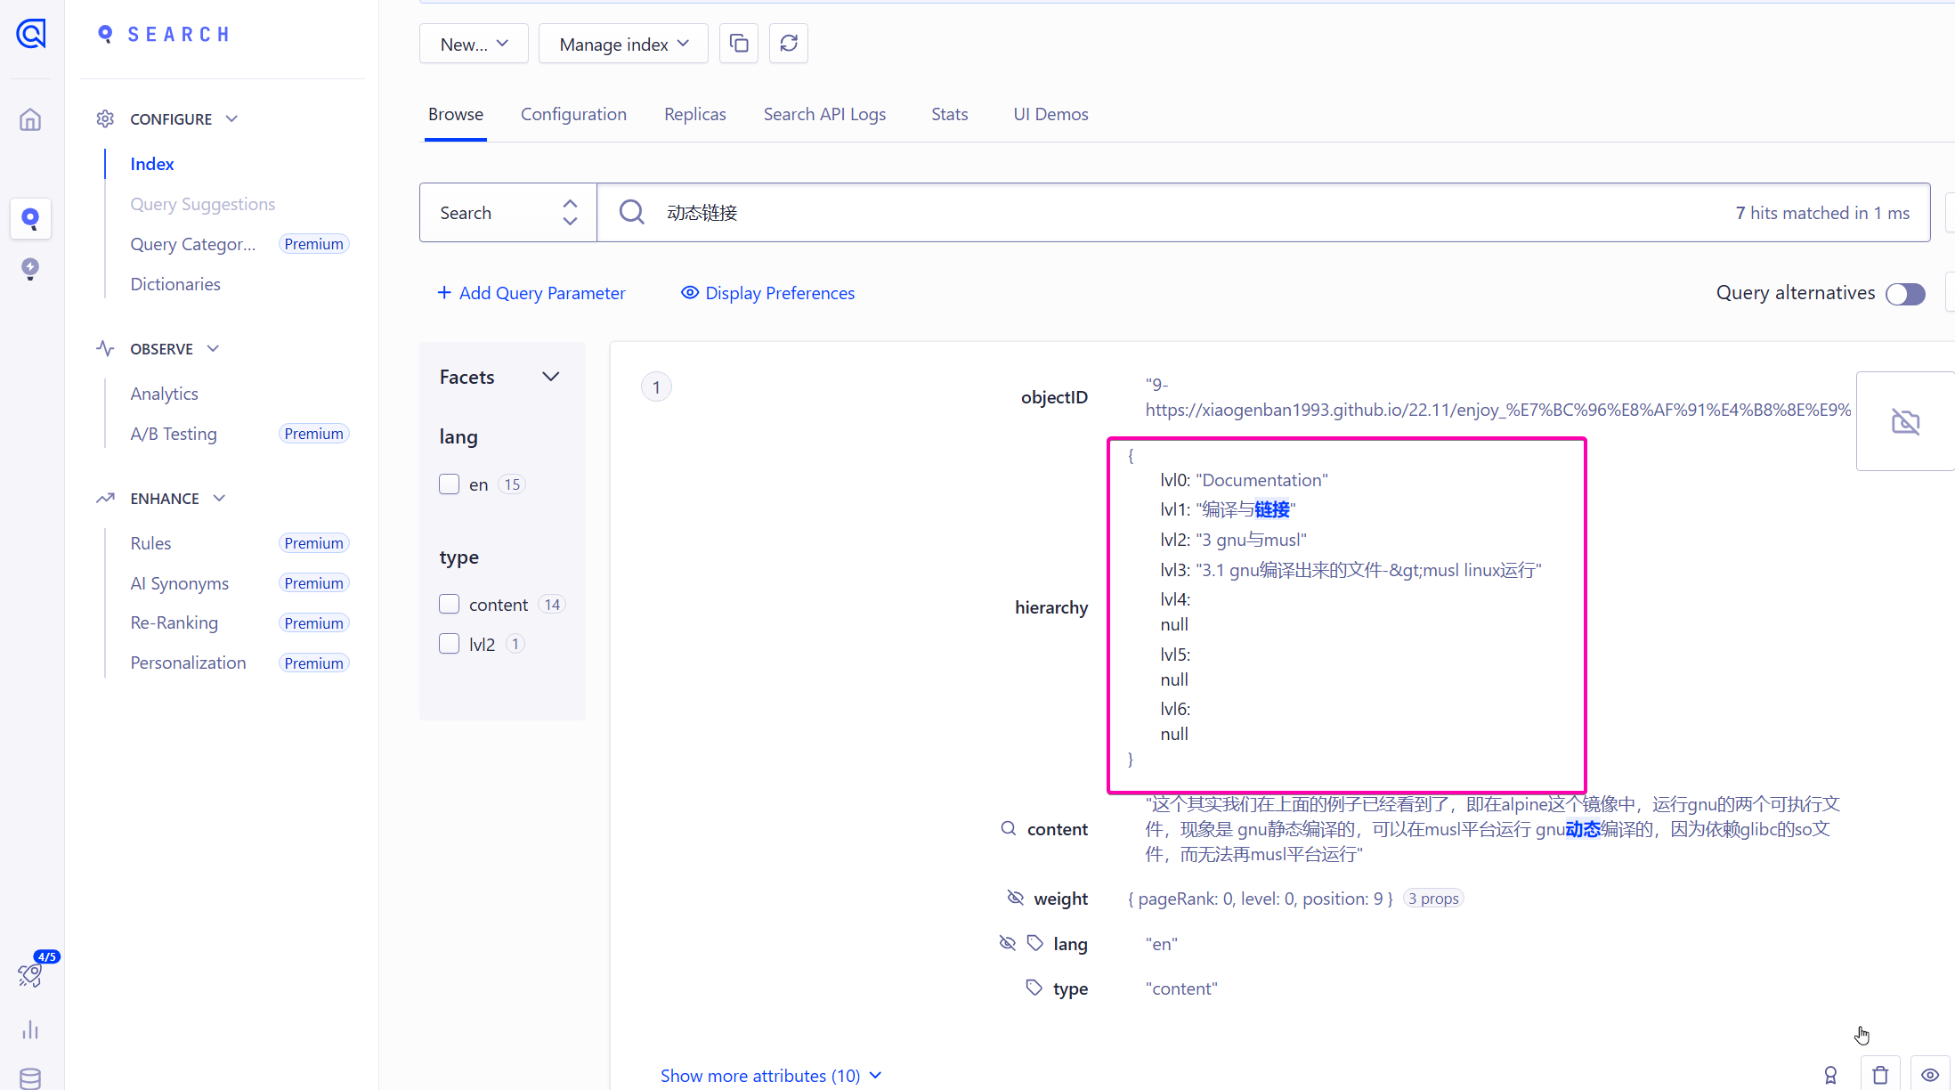Image resolution: width=1955 pixels, height=1090 pixels.
Task: Open Query Suggestions in sidebar
Action: click(x=203, y=204)
